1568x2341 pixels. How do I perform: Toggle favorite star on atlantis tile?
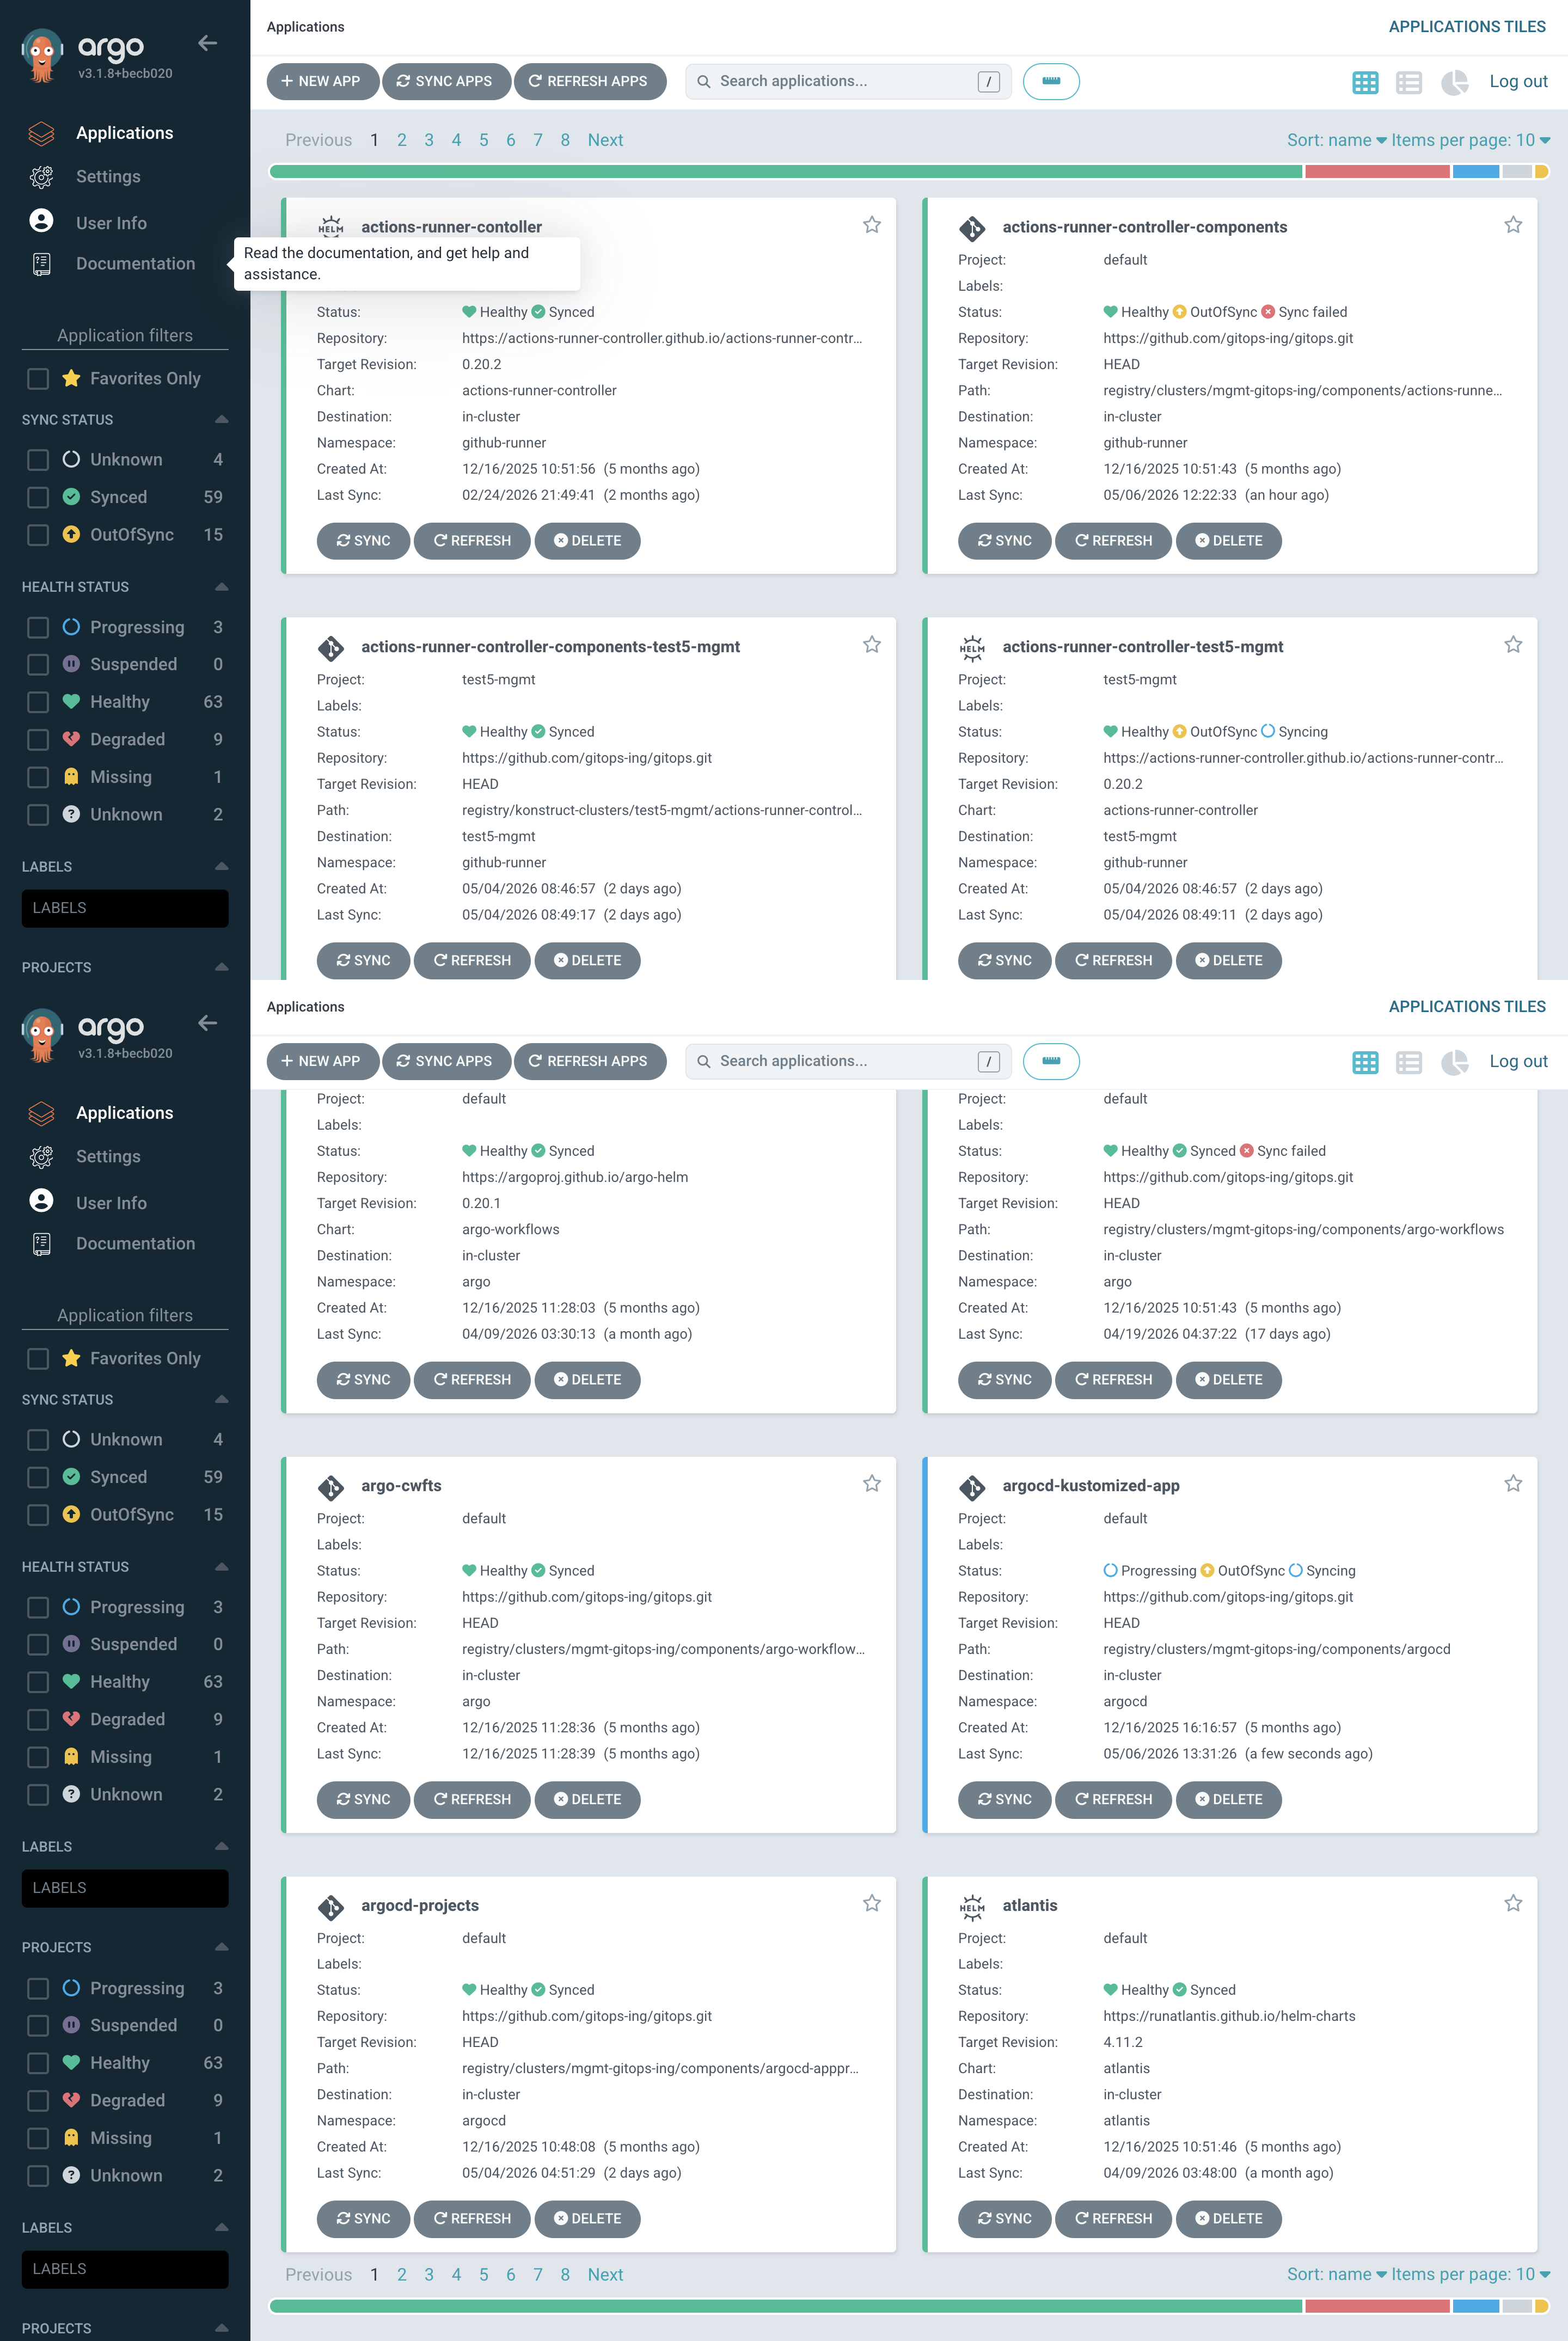[1513, 1904]
